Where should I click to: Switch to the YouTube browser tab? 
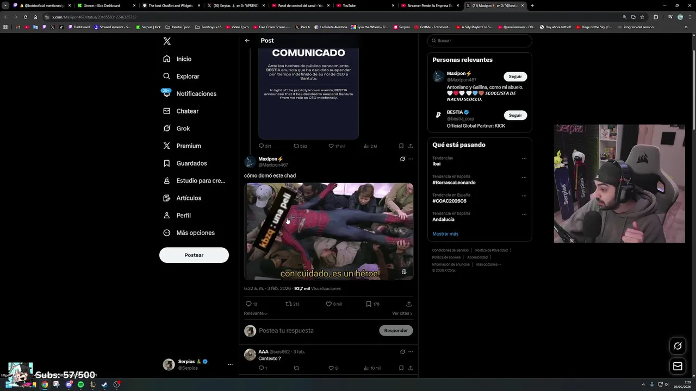coord(365,5)
